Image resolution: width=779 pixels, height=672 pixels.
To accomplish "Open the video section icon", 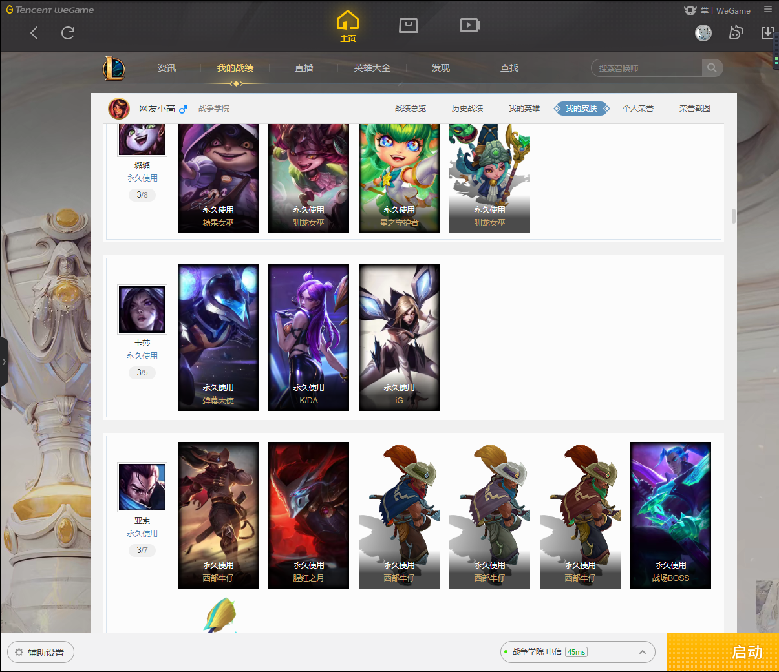I will click(470, 25).
